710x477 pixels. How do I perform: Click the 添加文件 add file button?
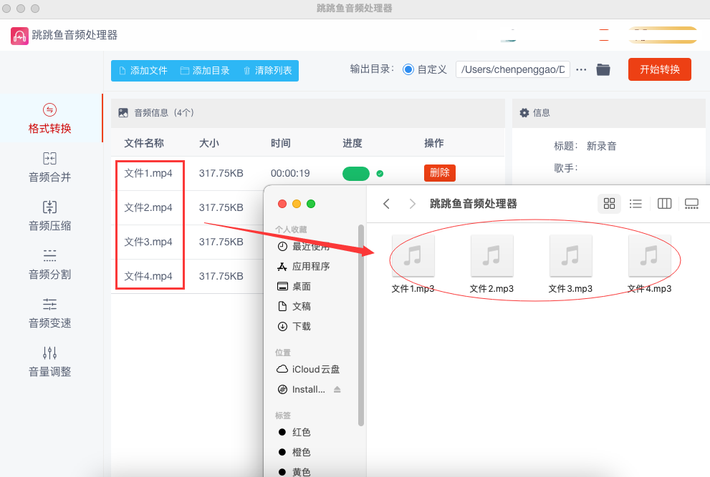point(143,71)
